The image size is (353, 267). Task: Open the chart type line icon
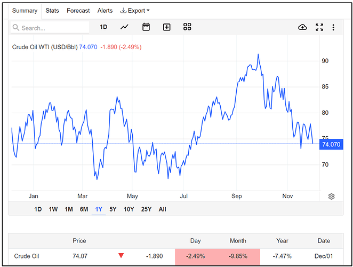[x=124, y=27]
